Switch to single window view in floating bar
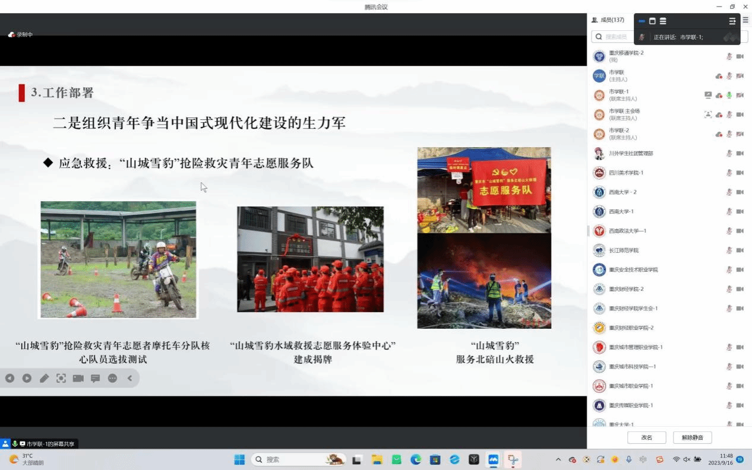 (x=652, y=21)
